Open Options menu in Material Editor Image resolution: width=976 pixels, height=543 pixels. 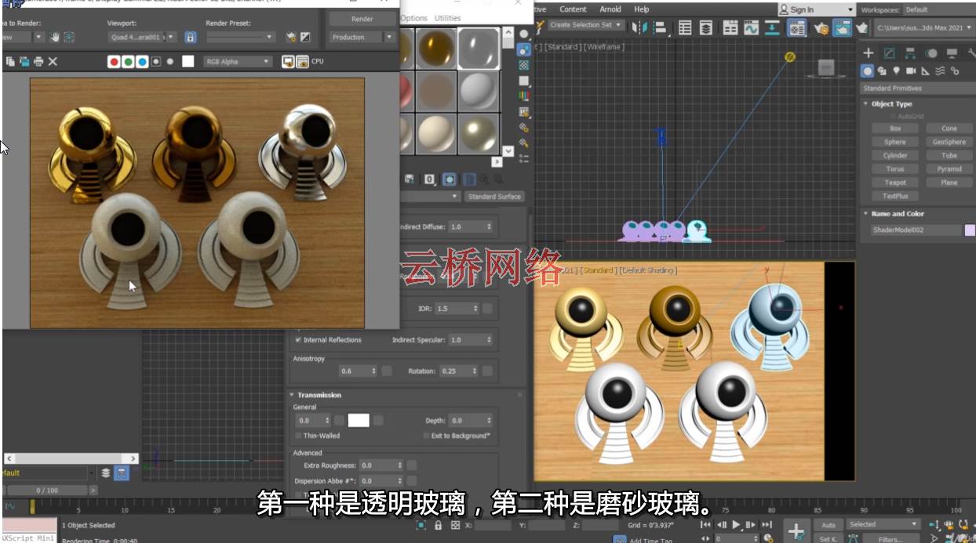[x=414, y=18]
